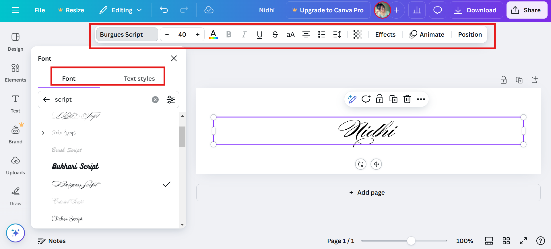Toggle bulleted list formatting

322,35
